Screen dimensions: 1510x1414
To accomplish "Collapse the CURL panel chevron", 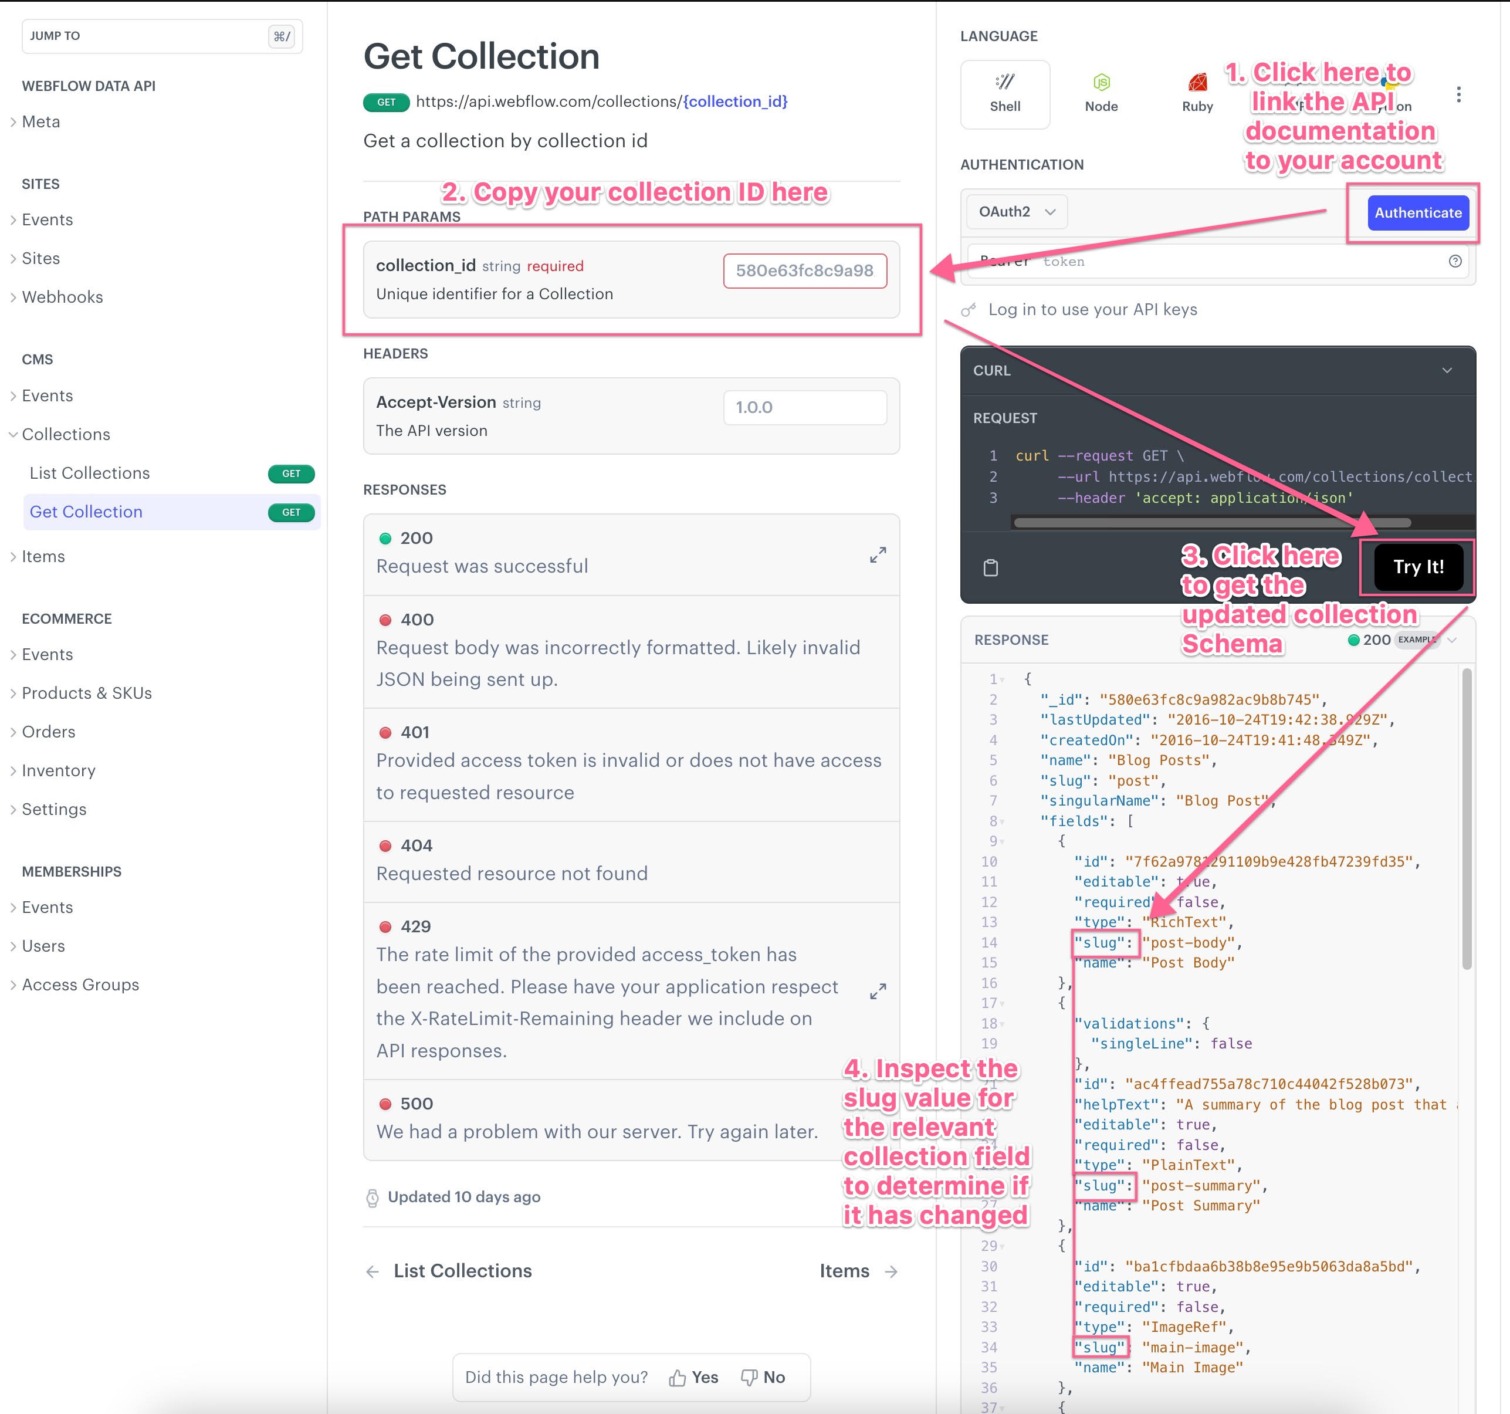I will tap(1446, 370).
